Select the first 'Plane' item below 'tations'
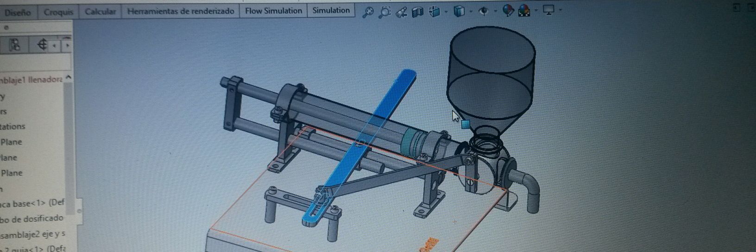Viewport: 756px width, 252px height. [11, 142]
